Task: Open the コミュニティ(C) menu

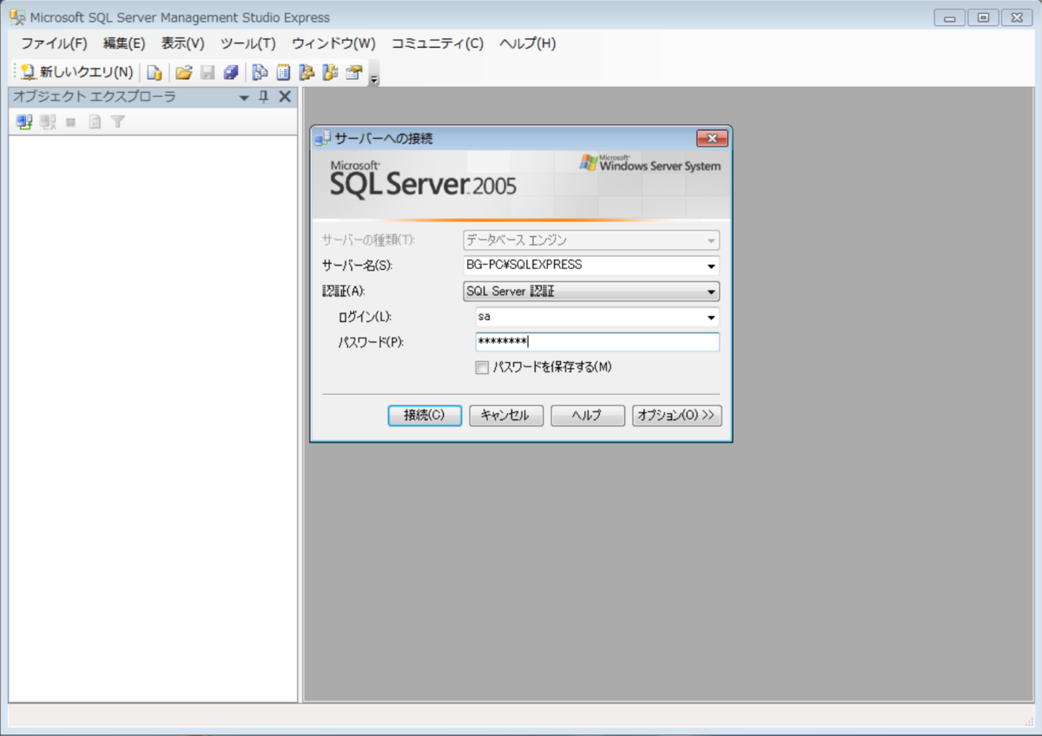Action: pyautogui.click(x=437, y=43)
